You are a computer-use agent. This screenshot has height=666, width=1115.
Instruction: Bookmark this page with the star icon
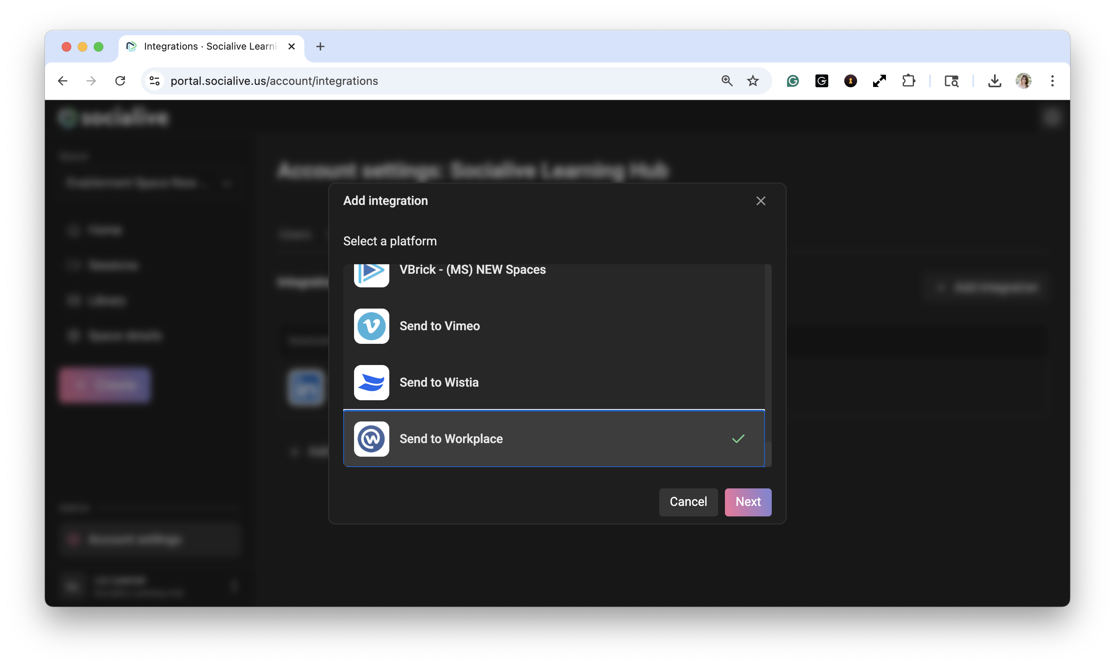753,81
